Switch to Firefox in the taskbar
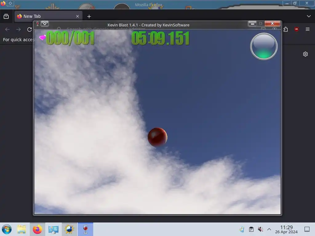The height and width of the screenshot is (236, 315). pos(37,229)
